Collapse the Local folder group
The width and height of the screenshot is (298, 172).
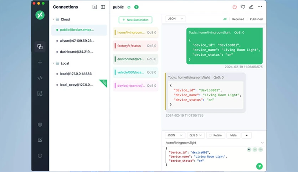click(x=53, y=63)
